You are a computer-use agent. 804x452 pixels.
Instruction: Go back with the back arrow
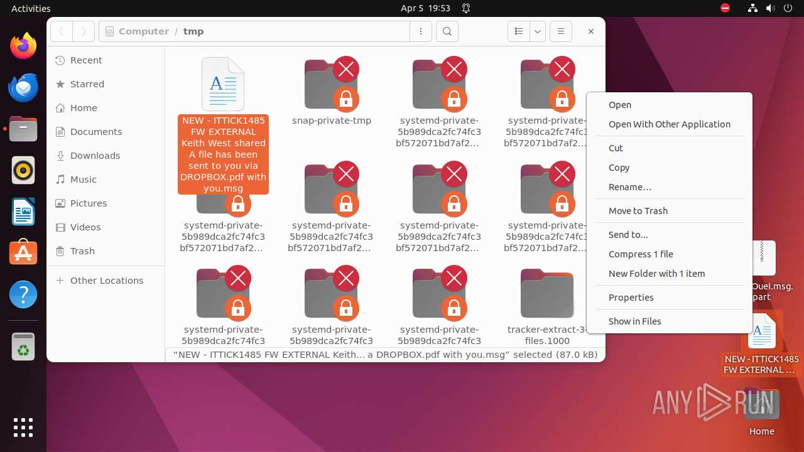[x=62, y=31]
